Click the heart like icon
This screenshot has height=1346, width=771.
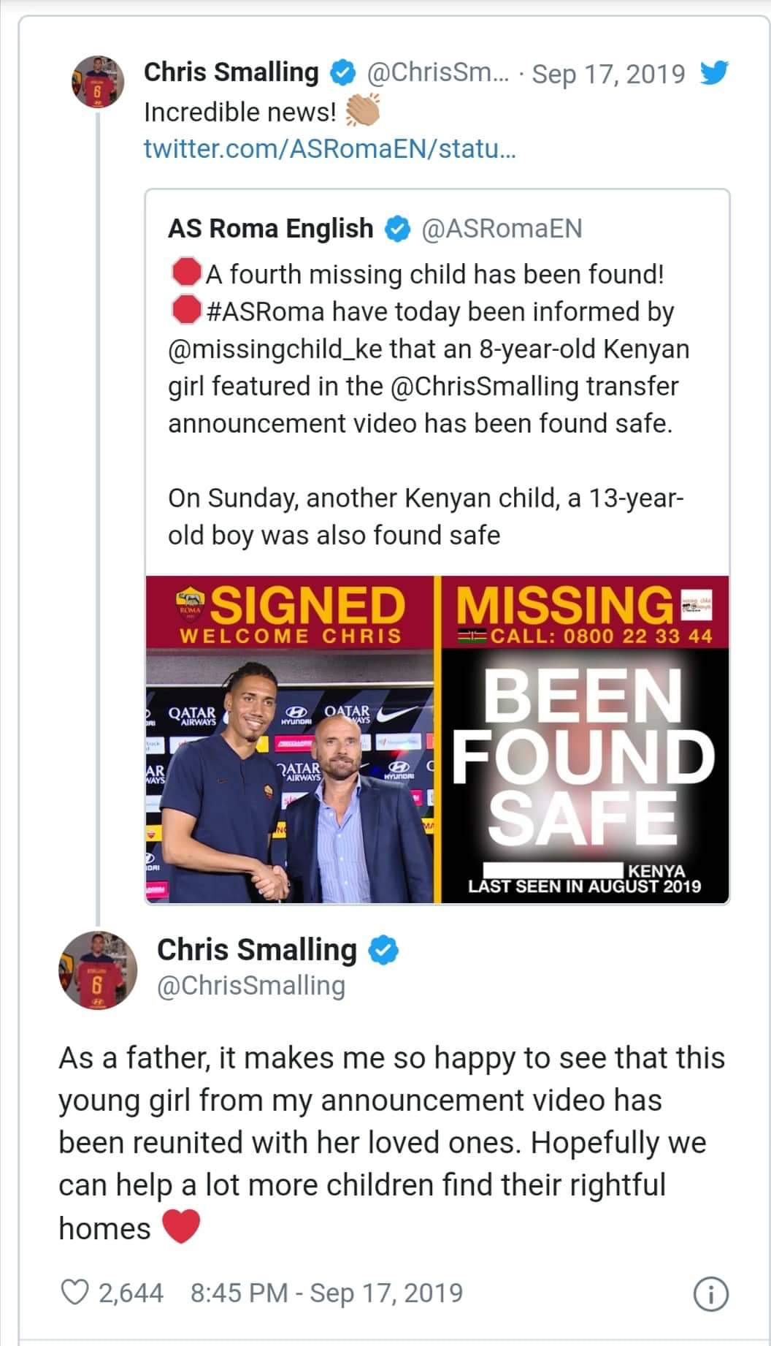click(x=74, y=1293)
